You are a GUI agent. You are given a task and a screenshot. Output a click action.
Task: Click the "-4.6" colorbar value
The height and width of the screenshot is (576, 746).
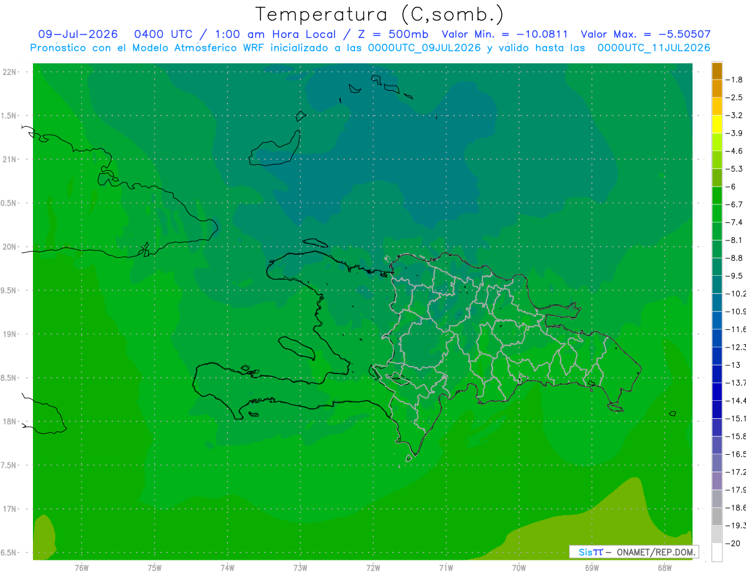click(735, 151)
